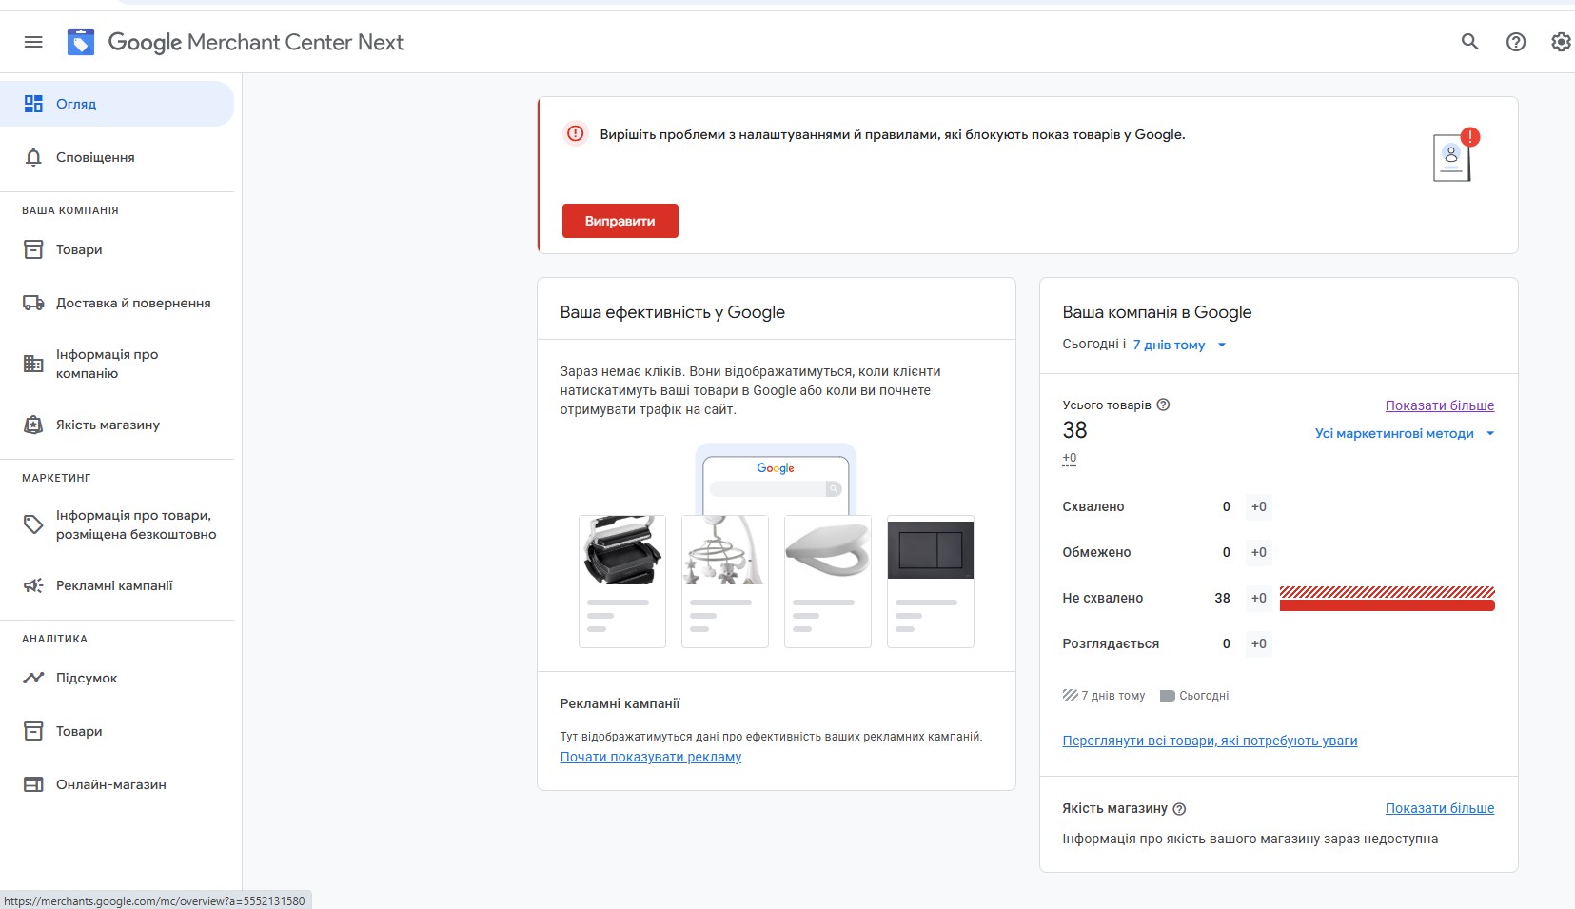Click help icon next to Усього товарів
The height and width of the screenshot is (909, 1575).
[1163, 405]
